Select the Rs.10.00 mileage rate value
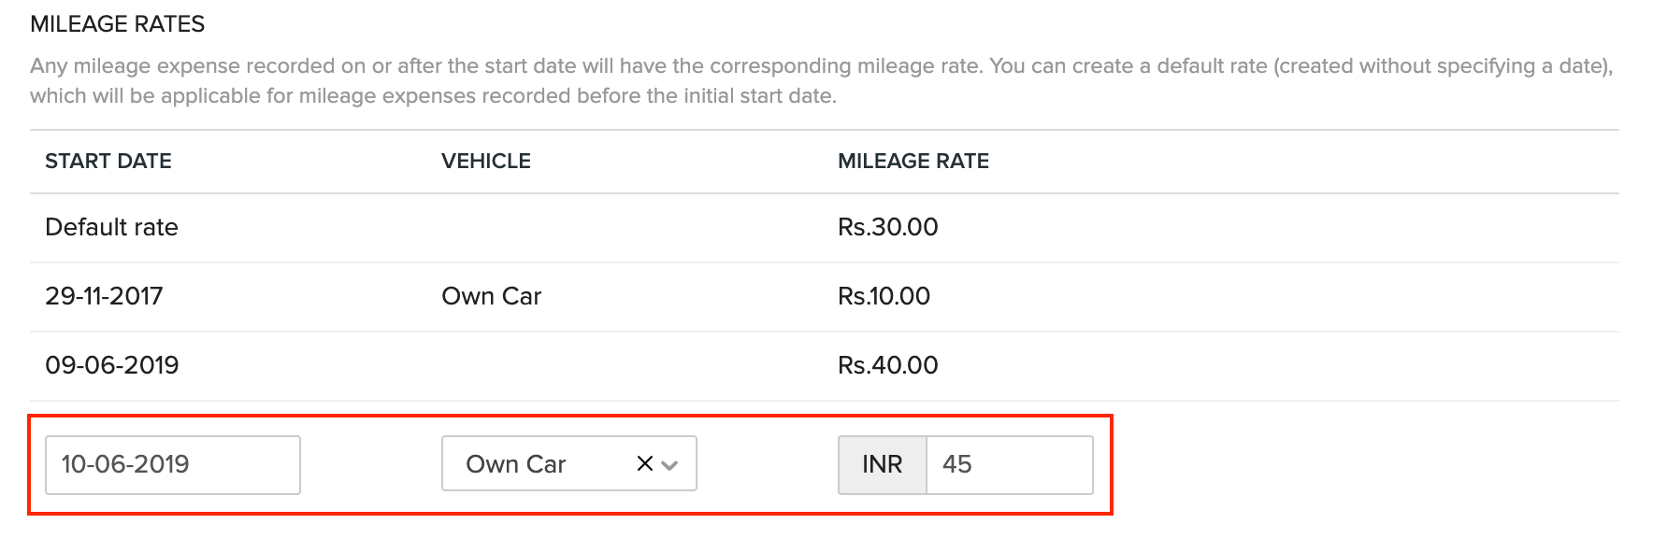1653x538 pixels. pos(884,296)
